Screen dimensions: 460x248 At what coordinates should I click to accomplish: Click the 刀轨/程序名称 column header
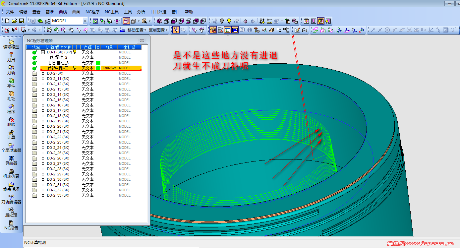pos(59,47)
